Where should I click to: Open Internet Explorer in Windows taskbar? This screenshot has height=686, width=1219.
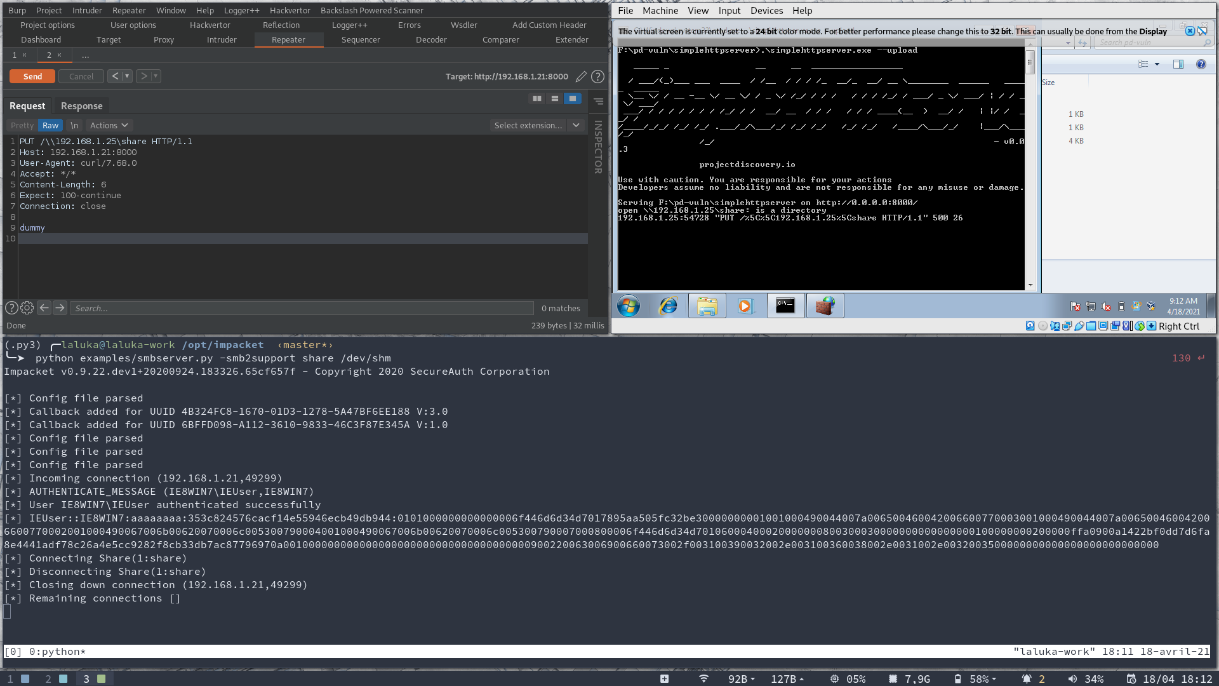coord(668,306)
